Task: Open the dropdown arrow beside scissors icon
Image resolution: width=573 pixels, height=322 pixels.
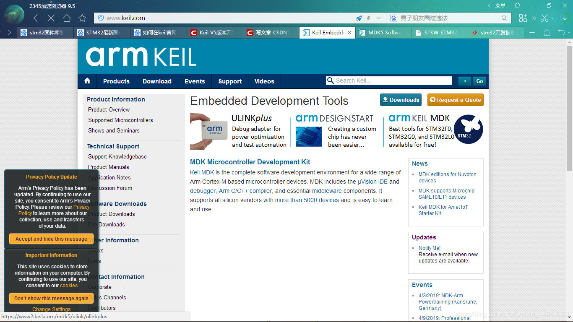Action: 552,18
